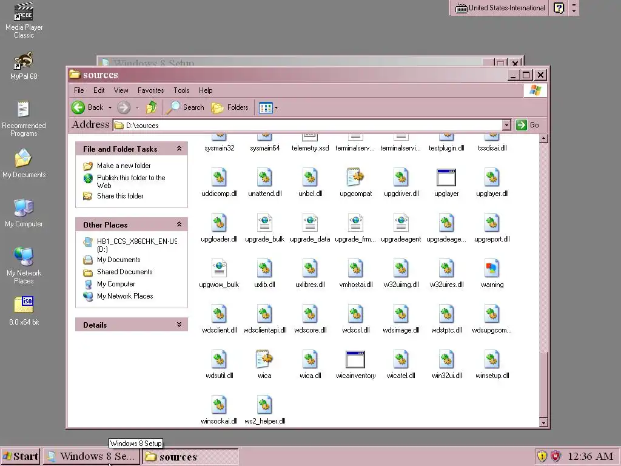Select the winsetup.dll file icon
The image size is (621, 466).
(x=492, y=359)
